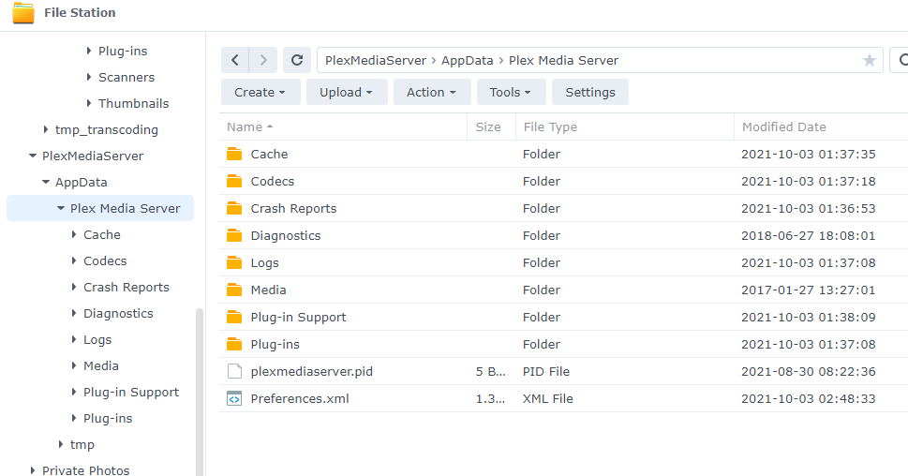
Task: Select Crash Reports in the sidebar tree
Action: 127,287
